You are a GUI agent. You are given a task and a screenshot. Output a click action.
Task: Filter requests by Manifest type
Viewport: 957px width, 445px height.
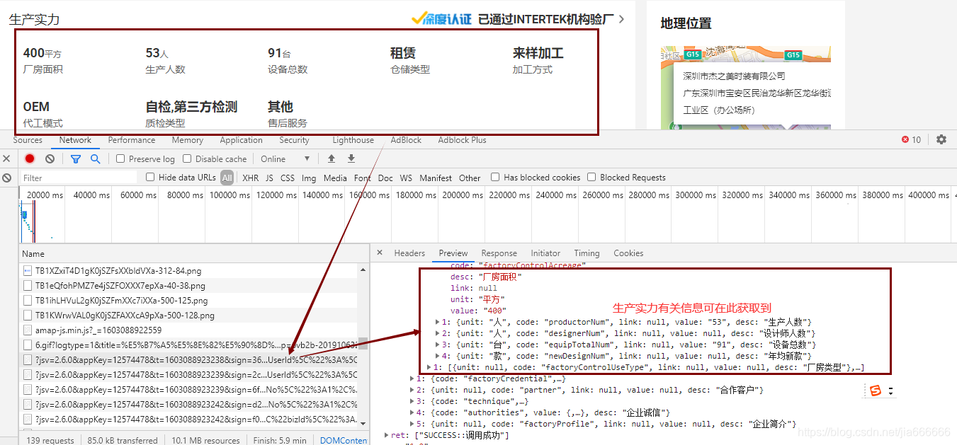(436, 178)
